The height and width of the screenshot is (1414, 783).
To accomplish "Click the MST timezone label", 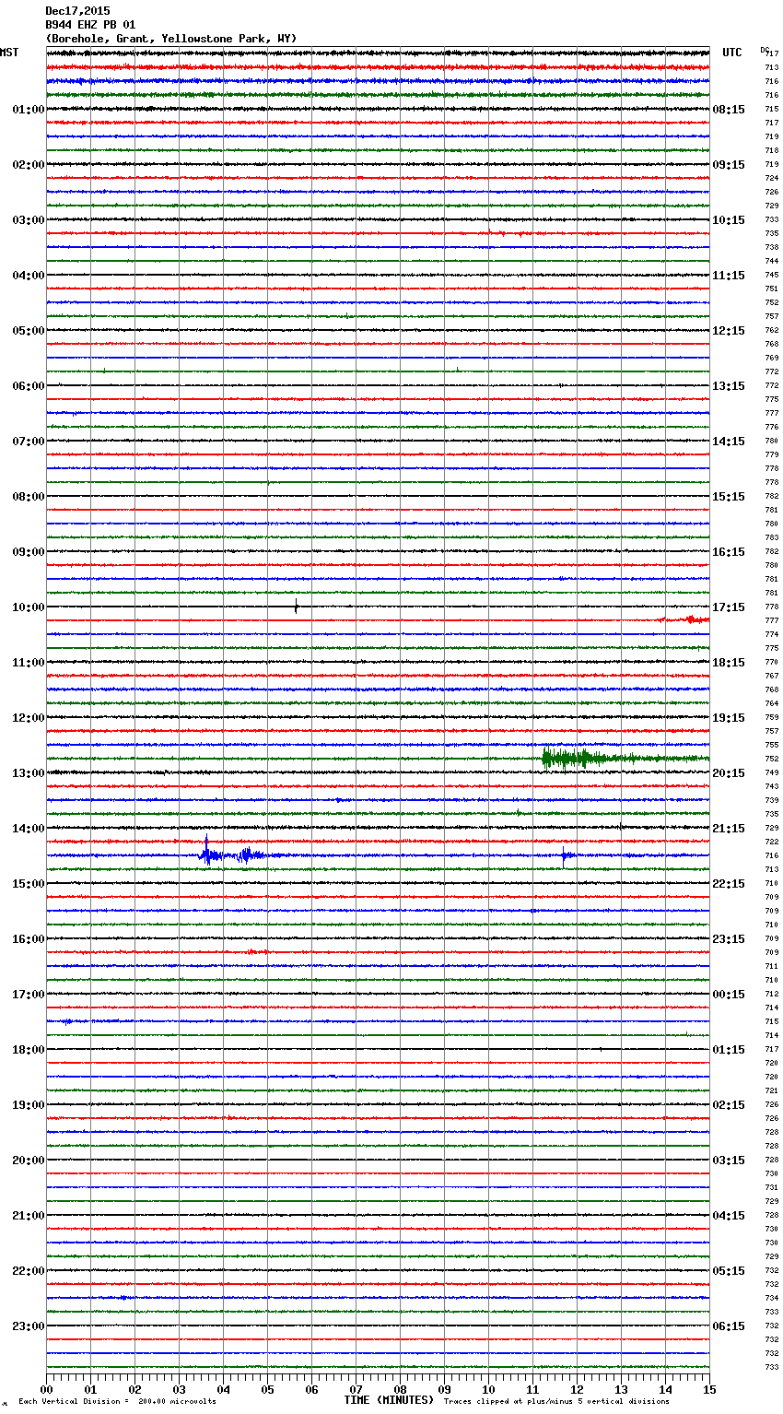I will [9, 53].
